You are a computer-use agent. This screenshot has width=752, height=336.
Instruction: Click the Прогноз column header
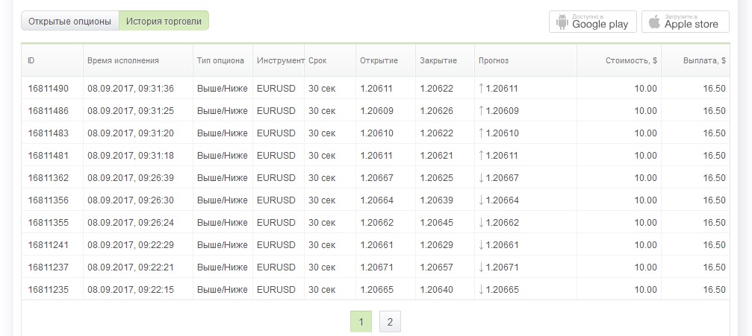(x=494, y=60)
